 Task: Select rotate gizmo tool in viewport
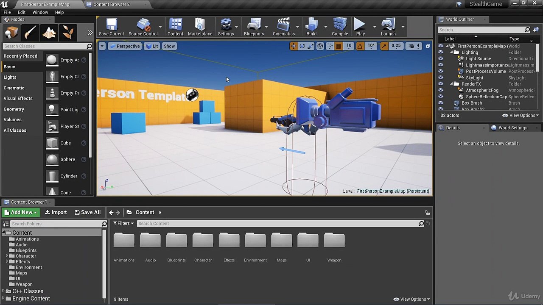(x=302, y=46)
